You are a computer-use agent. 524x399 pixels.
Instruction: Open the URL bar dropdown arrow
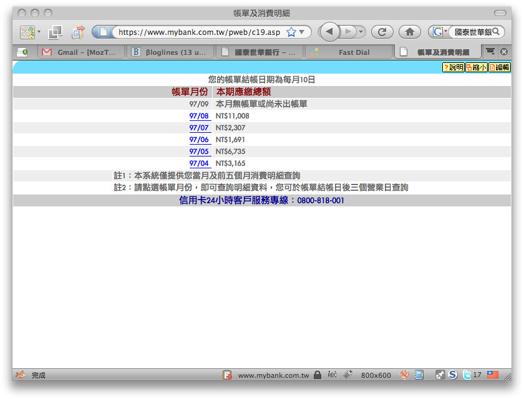tap(302, 32)
